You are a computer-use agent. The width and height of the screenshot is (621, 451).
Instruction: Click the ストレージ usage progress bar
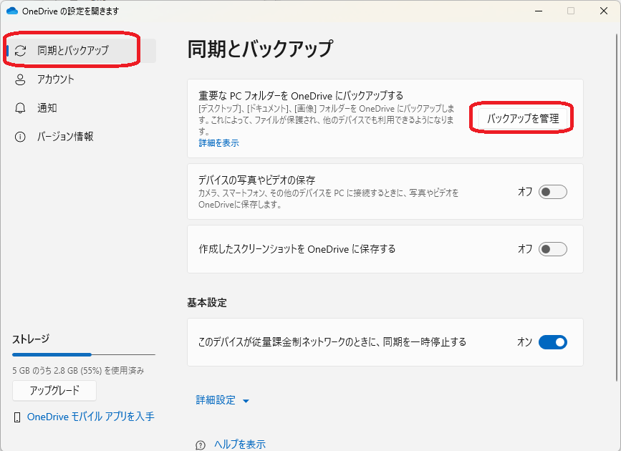pos(84,355)
